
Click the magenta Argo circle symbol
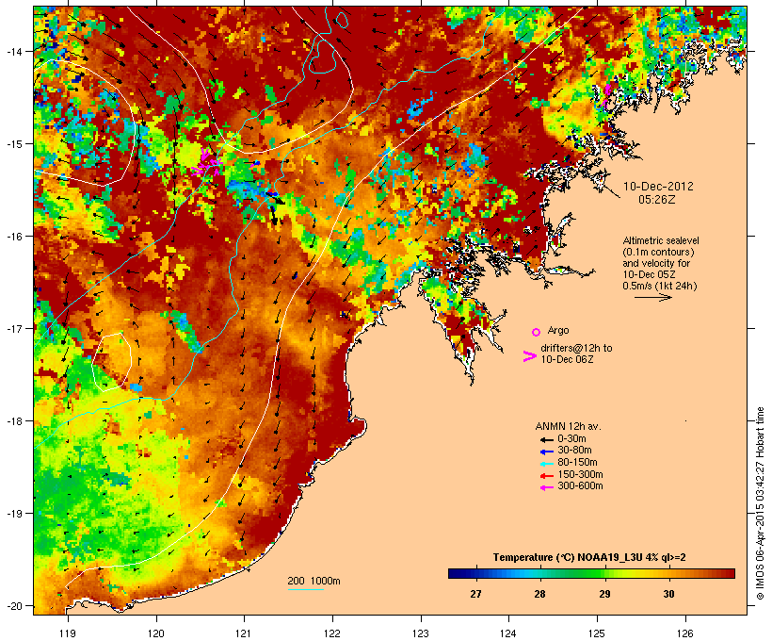(537, 332)
